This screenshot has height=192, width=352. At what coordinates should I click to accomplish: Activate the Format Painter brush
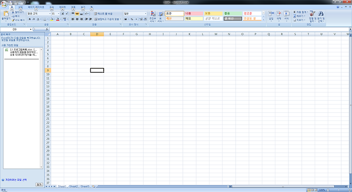(19, 20)
